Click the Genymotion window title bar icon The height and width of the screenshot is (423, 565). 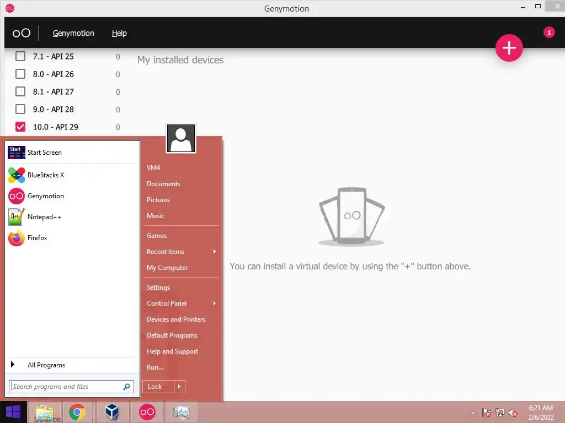click(10, 8)
